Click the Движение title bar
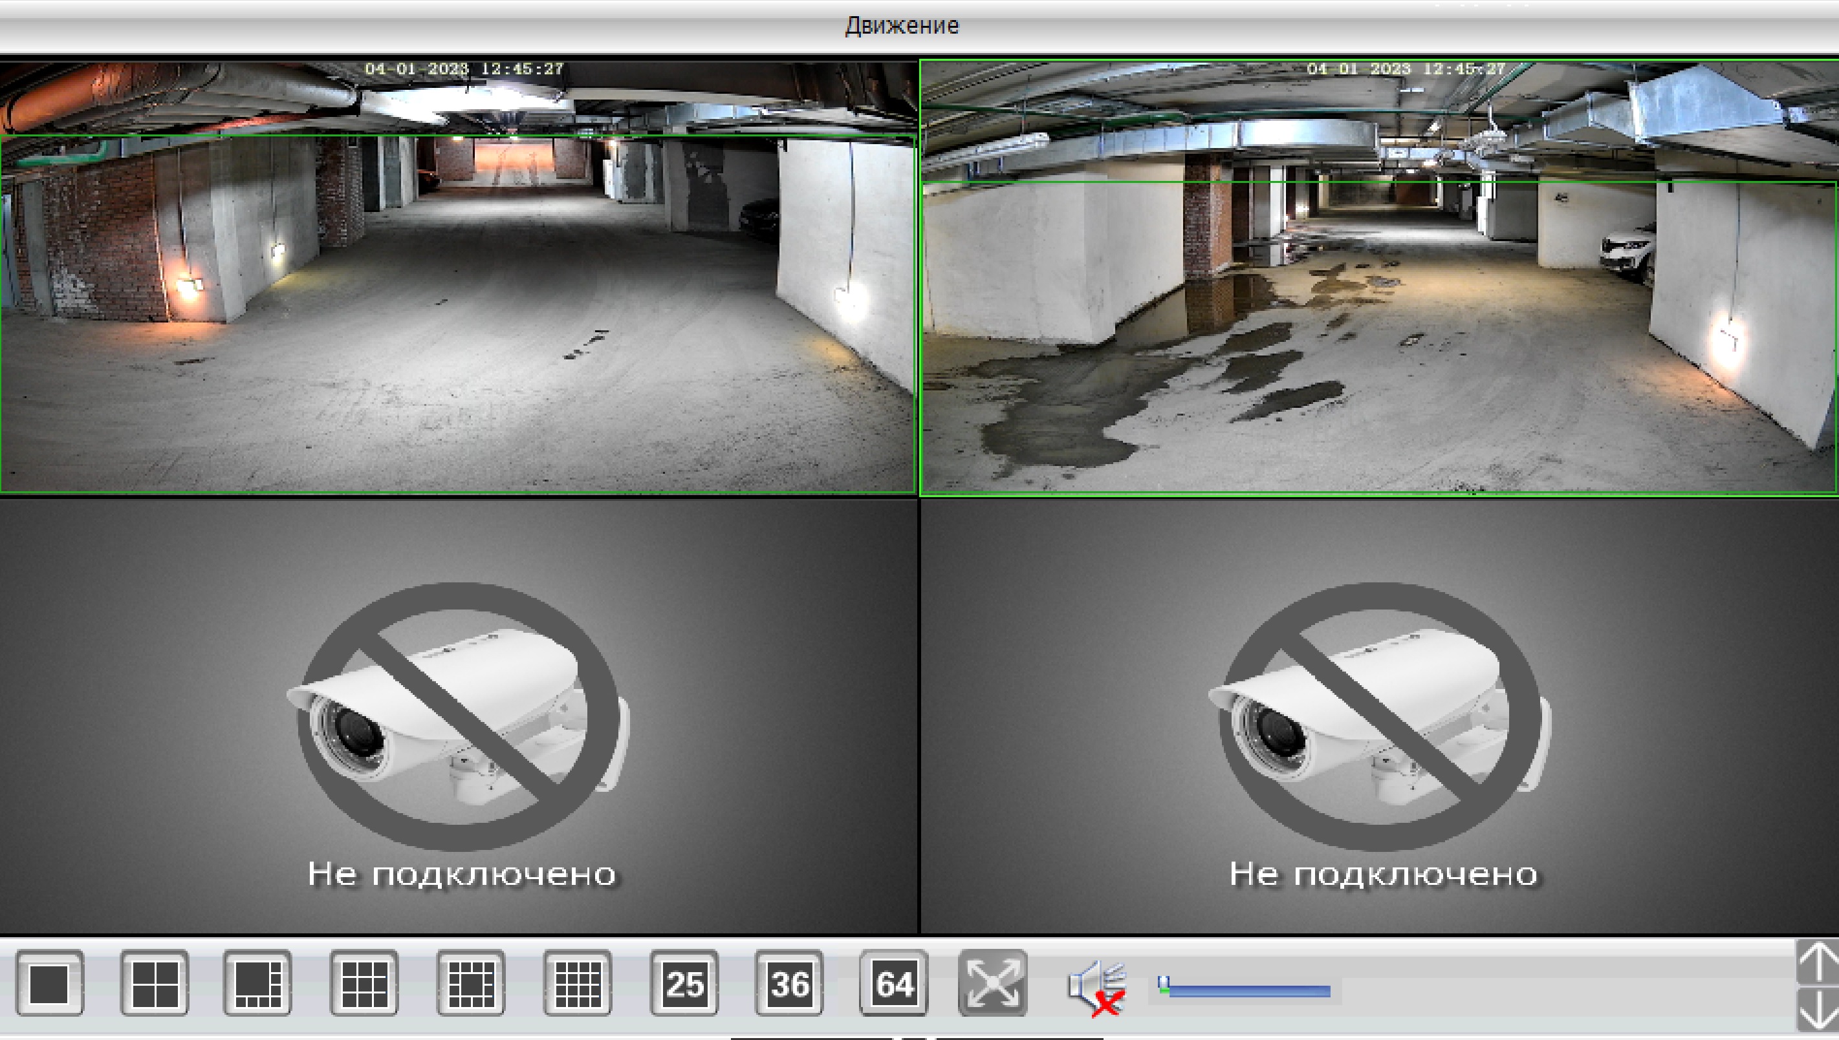This screenshot has width=1839, height=1040. pyautogui.click(x=901, y=26)
